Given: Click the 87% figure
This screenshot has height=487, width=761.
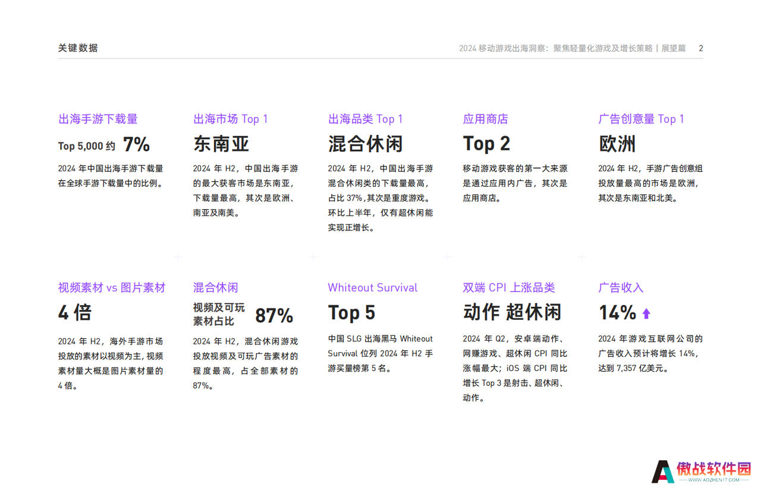Looking at the screenshot, I should click(x=274, y=316).
